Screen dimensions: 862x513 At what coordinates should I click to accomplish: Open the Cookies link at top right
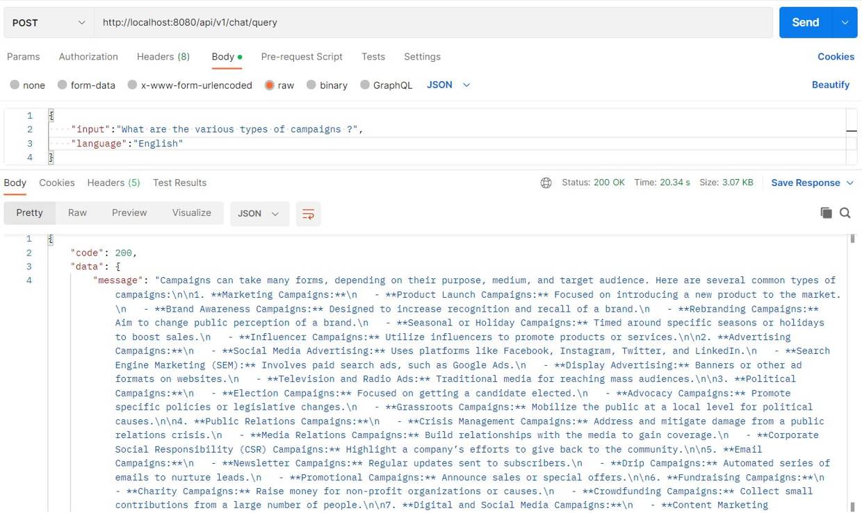click(836, 57)
